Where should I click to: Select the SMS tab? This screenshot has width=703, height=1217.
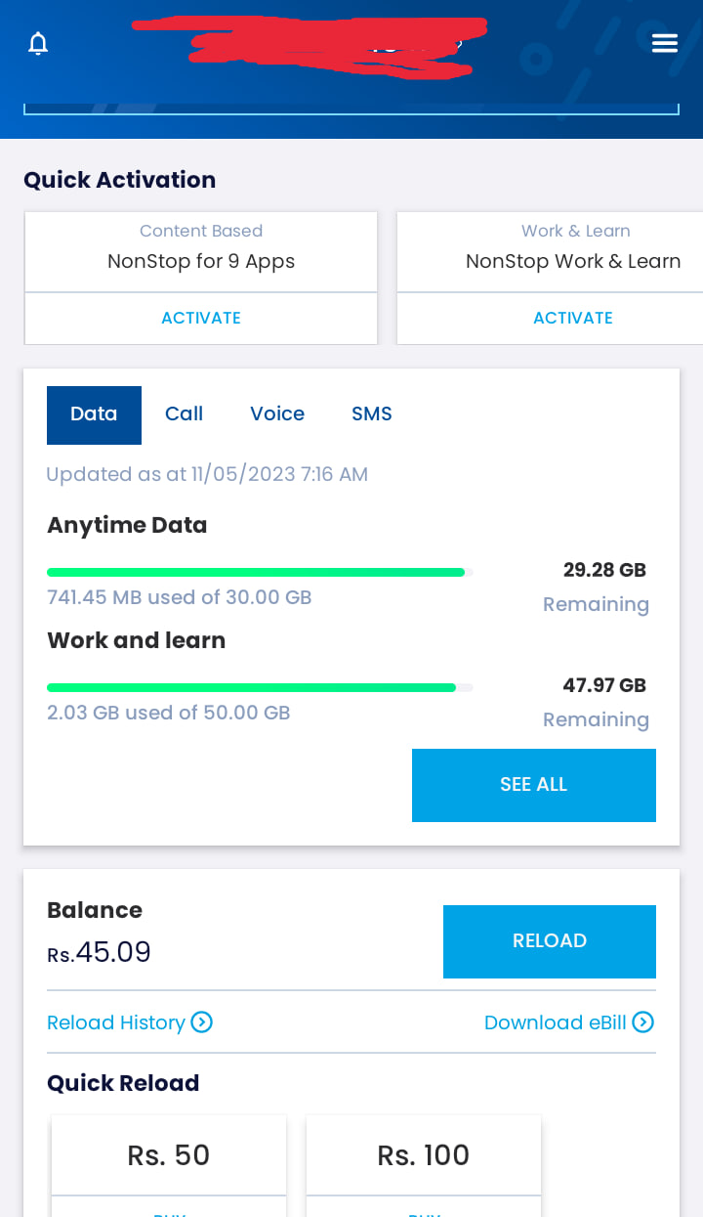point(372,414)
